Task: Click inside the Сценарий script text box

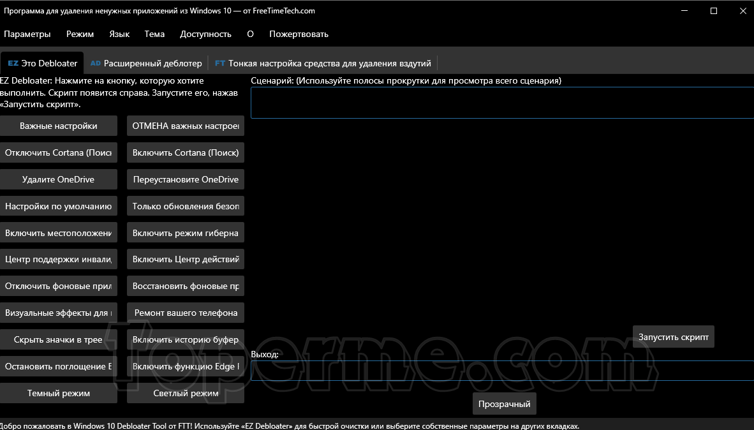Action: pyautogui.click(x=502, y=103)
